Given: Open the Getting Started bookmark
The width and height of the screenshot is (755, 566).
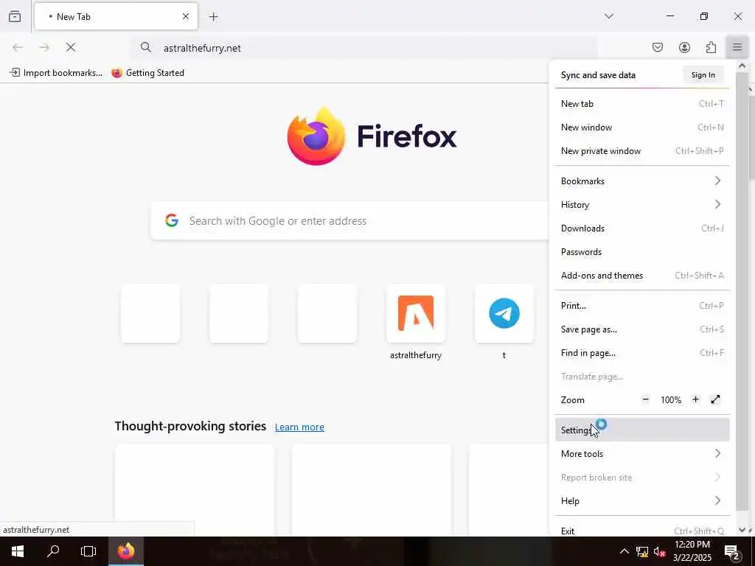Looking at the screenshot, I should click(147, 73).
